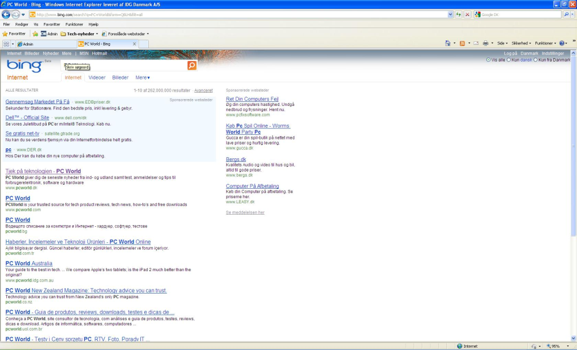This screenshot has height=350, width=577.
Task: Click the Refresh arrows icon beside address bar
Action: point(459,15)
